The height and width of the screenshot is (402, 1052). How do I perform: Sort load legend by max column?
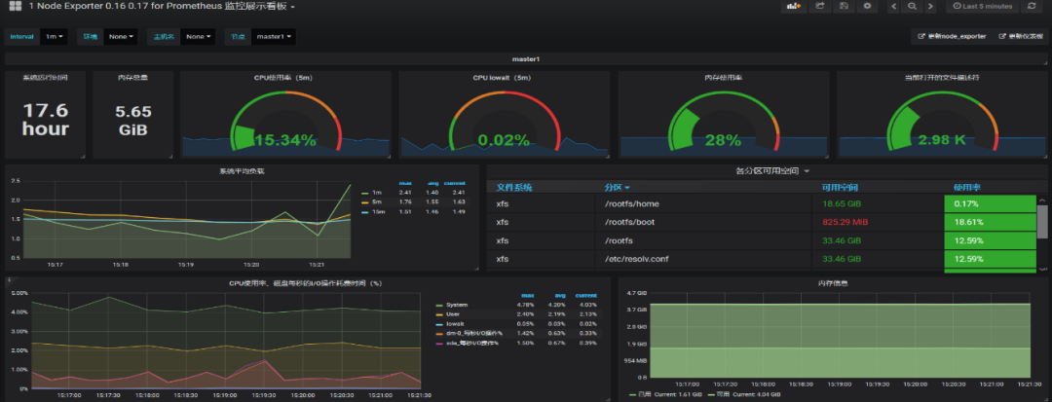(x=405, y=183)
